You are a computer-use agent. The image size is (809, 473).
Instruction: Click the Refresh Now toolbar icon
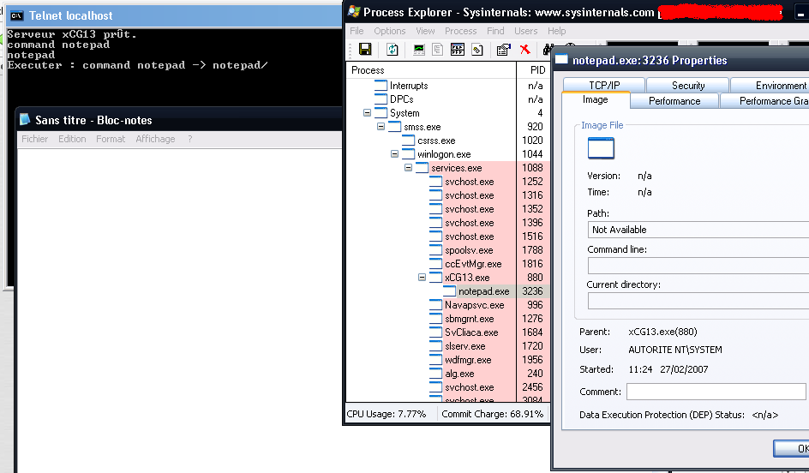point(393,50)
